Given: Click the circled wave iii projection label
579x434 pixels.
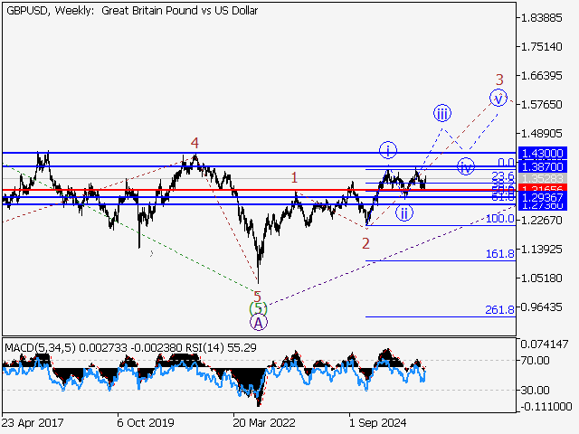Looking at the screenshot, I should tap(441, 113).
